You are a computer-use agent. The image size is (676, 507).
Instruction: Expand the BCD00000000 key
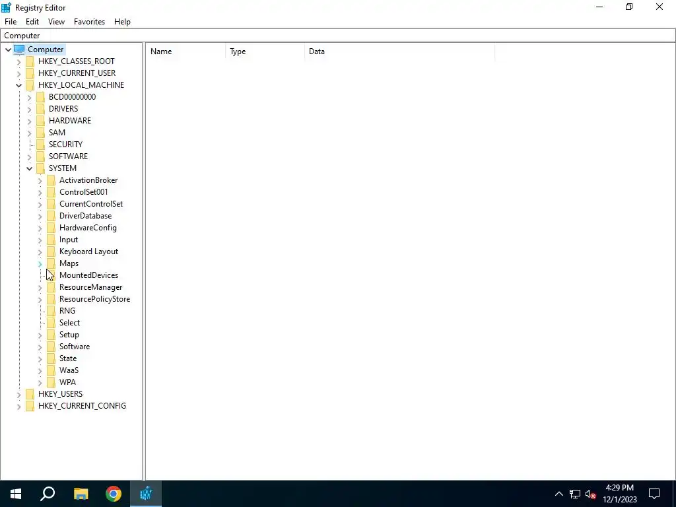pos(29,98)
